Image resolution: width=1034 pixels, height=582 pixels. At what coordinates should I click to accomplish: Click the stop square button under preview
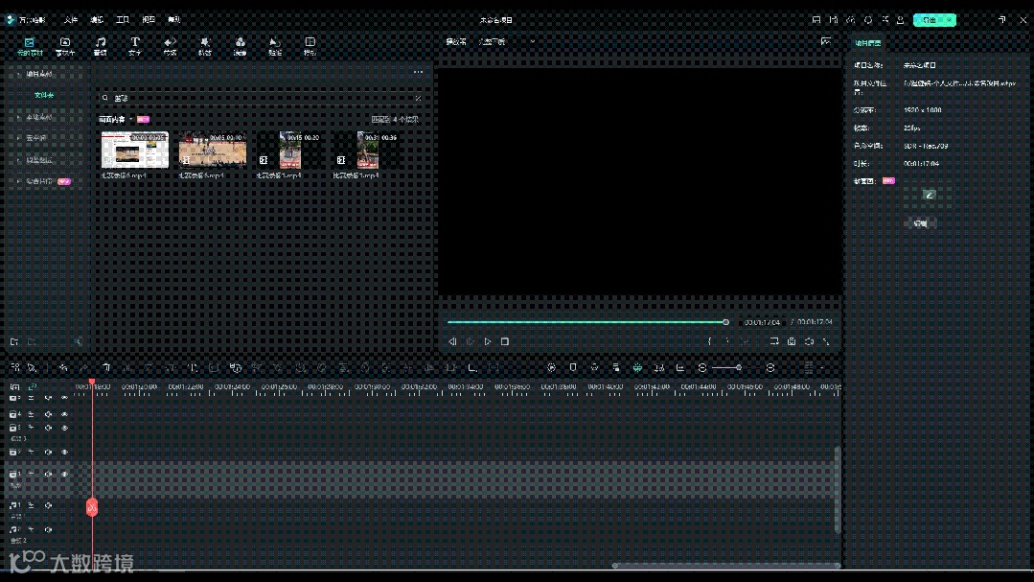click(504, 341)
